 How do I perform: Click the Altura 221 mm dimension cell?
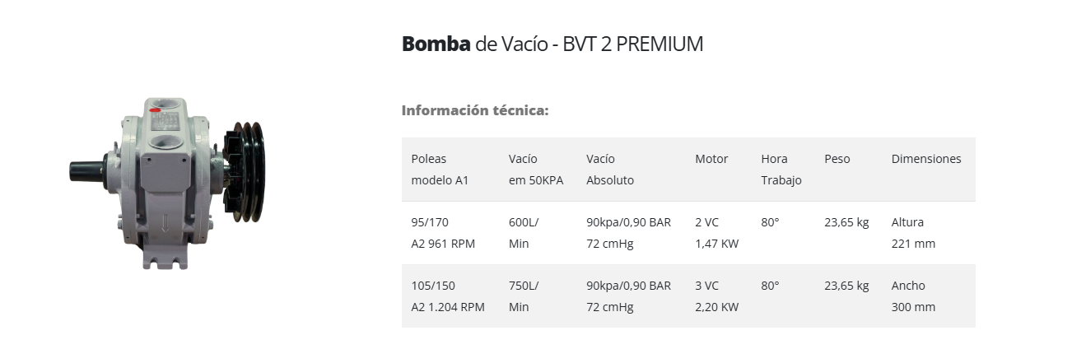(x=913, y=233)
